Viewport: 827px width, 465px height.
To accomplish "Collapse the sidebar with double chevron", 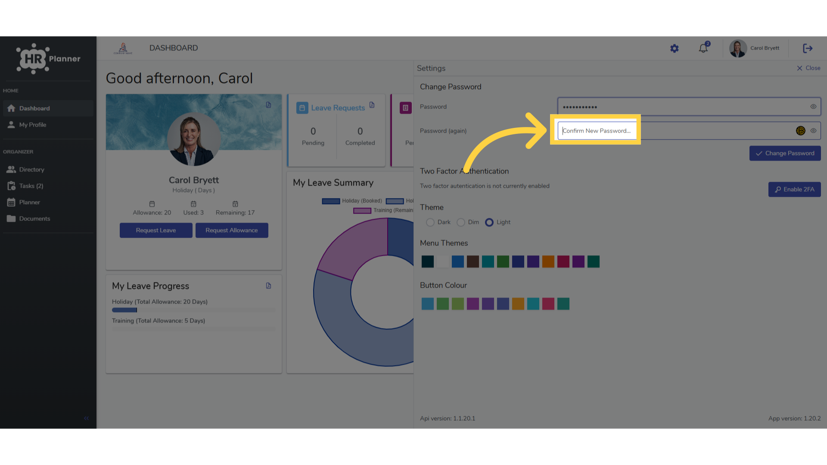I will 87,418.
